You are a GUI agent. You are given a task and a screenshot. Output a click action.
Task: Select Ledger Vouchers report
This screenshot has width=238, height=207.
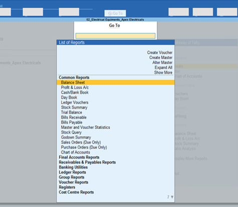coord(75,102)
